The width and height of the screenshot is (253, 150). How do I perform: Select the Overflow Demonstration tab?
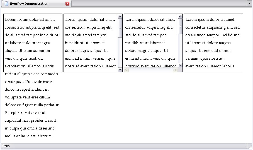tap(37, 4)
